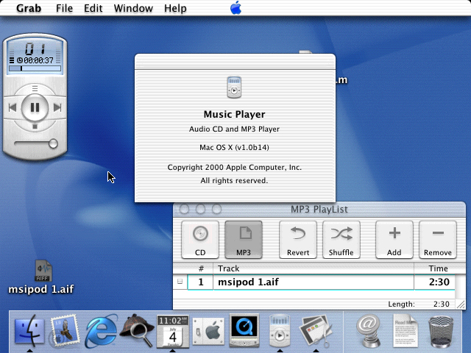Shuffle the MP3 playlist
Viewport: 471px width, 353px height.
[341, 240]
